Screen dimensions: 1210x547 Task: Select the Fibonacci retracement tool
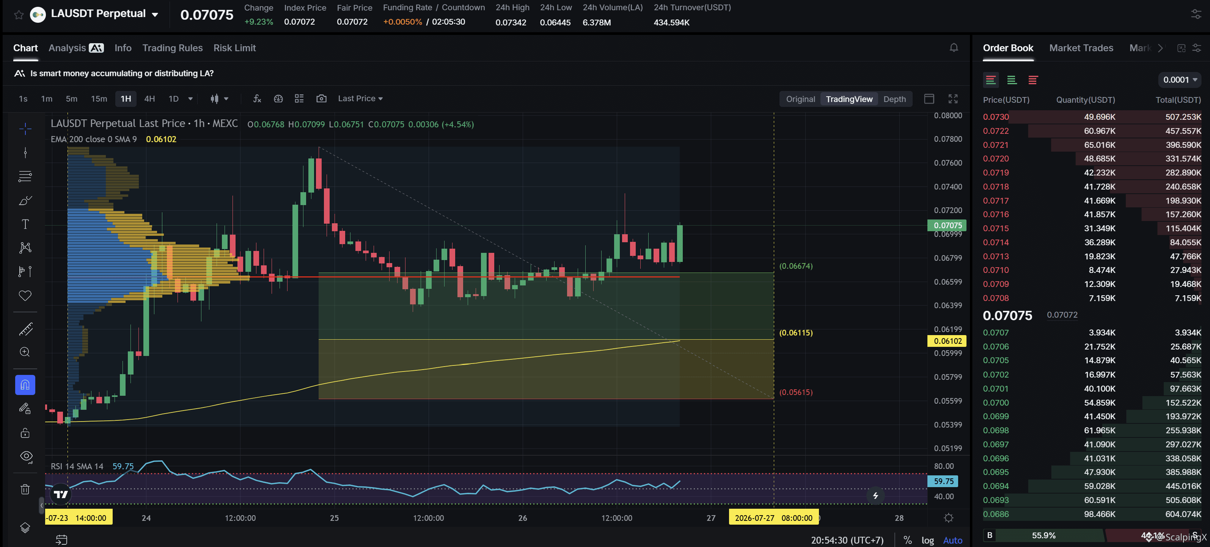(x=25, y=176)
